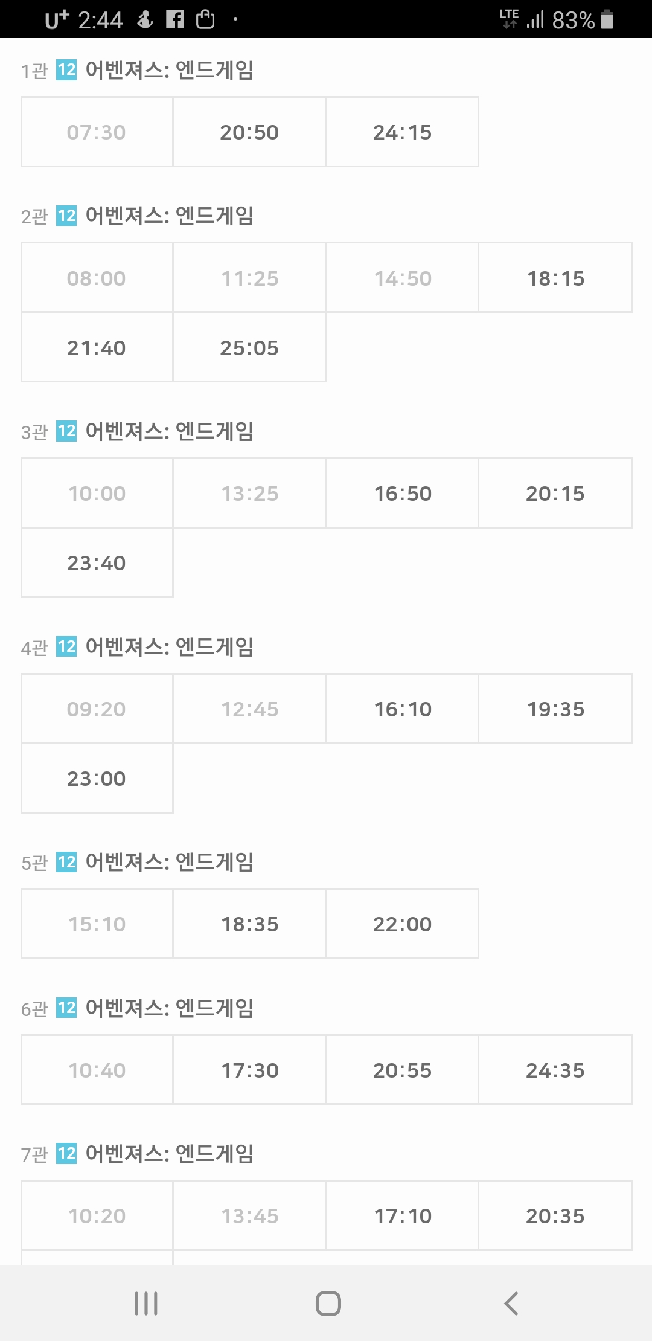Select the 24:15 showtime in 1관
This screenshot has width=652, height=1341.
tap(402, 132)
